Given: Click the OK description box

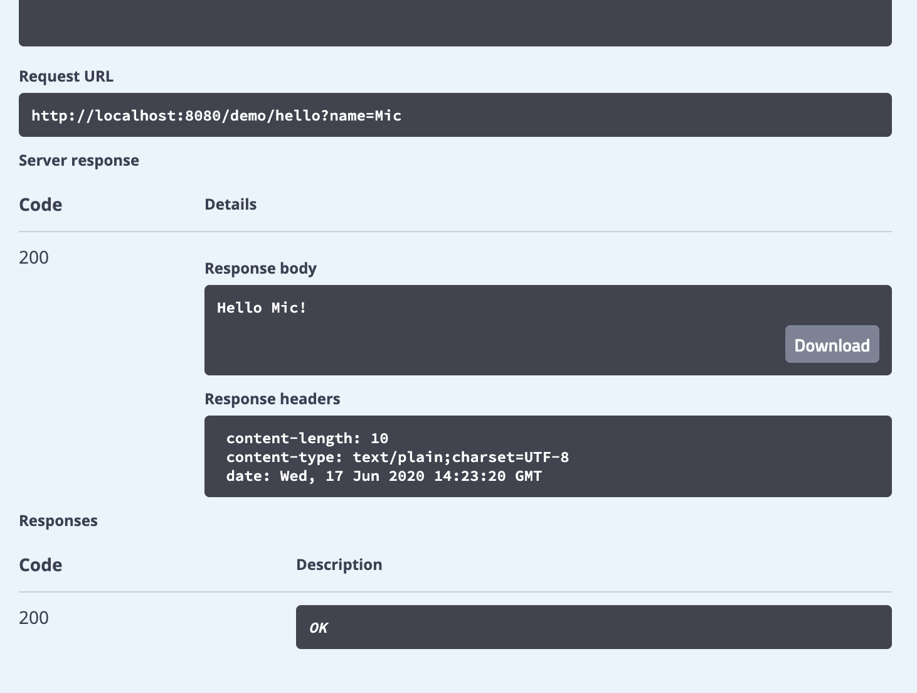Looking at the screenshot, I should pyautogui.click(x=593, y=627).
